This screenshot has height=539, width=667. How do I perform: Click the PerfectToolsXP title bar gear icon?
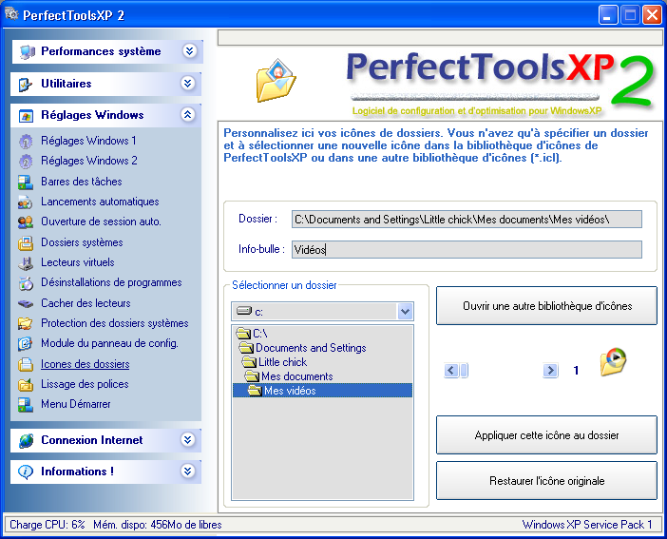pos(11,14)
